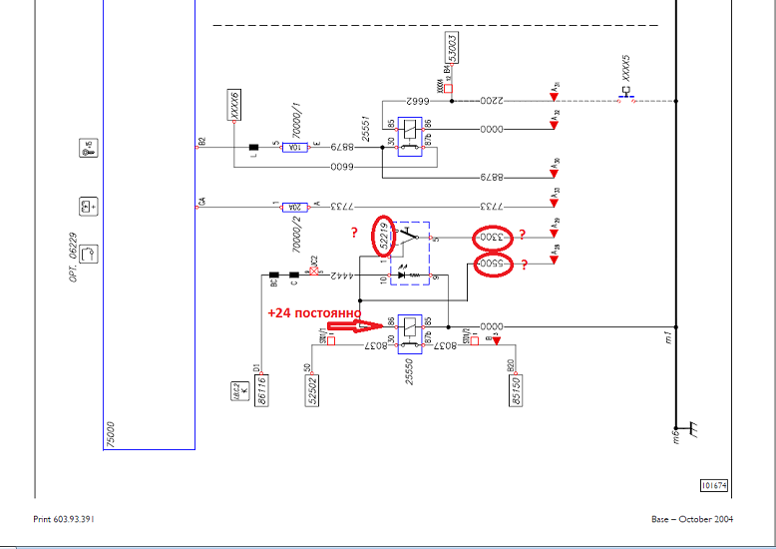The image size is (776, 549).
Task: Click the 53003 component box
Action: pos(452,48)
